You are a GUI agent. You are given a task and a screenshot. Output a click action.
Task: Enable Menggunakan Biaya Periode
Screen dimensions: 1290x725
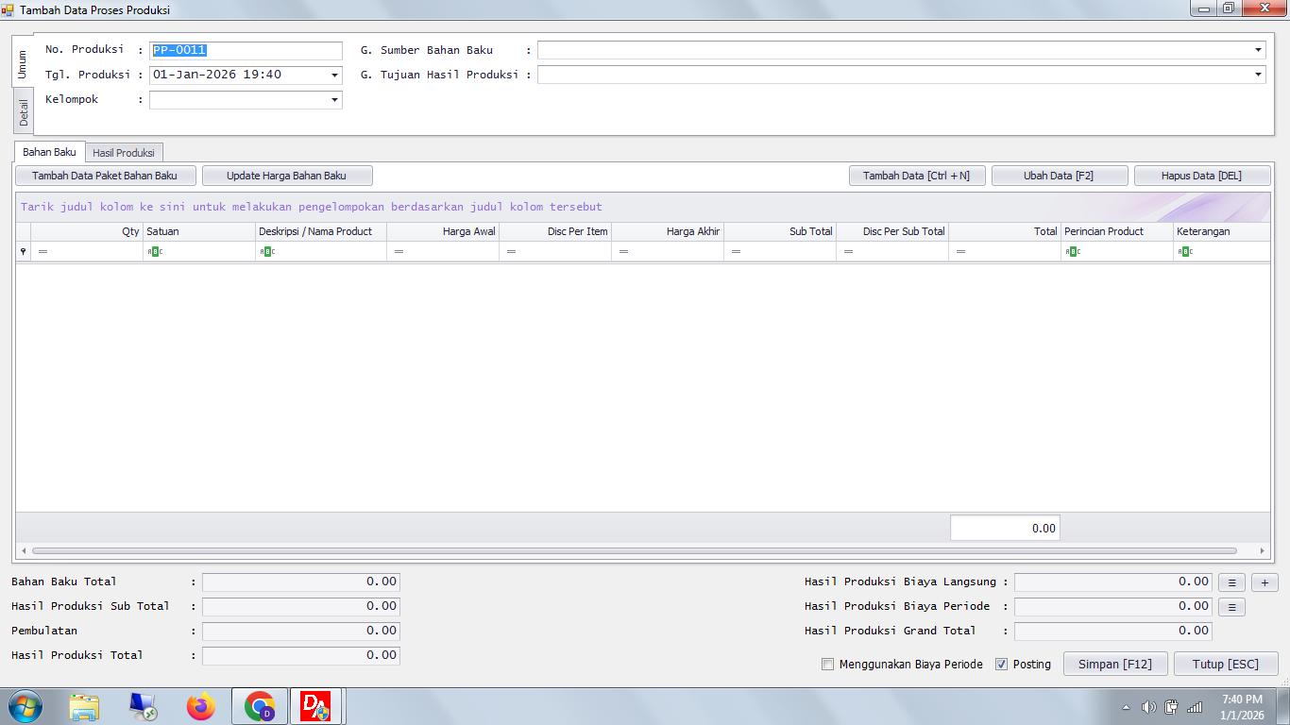click(828, 665)
